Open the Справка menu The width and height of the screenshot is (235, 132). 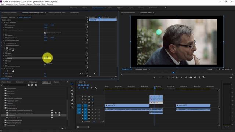tap(50, 4)
